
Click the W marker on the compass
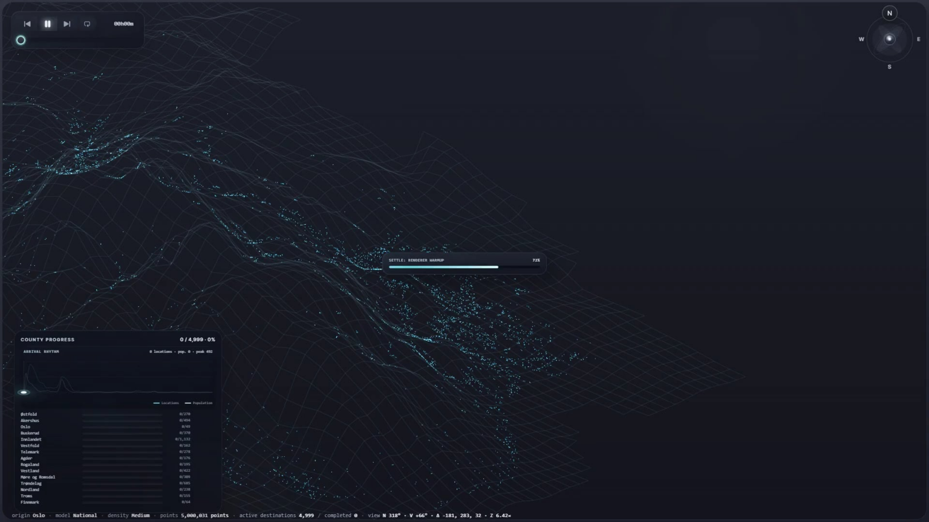861,39
